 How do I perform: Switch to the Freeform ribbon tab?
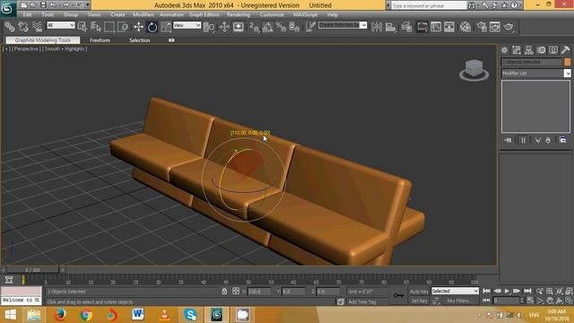click(x=100, y=40)
